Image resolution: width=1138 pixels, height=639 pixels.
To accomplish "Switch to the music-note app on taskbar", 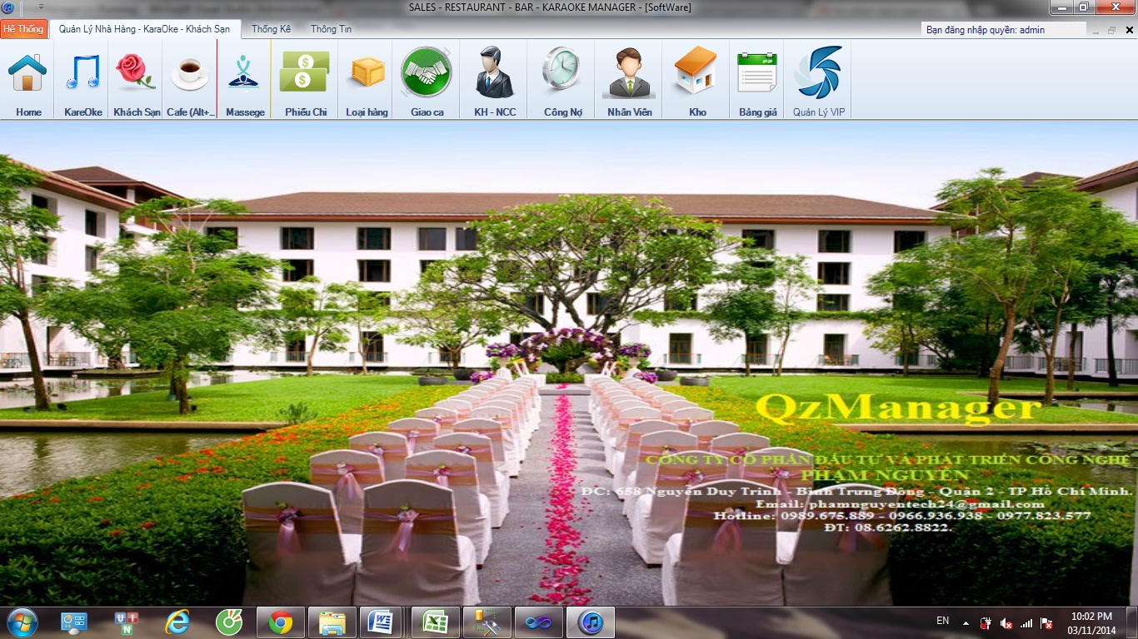I will [x=591, y=622].
